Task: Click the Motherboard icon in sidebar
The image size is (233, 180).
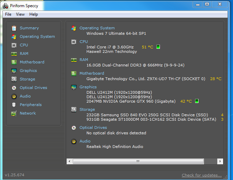Action: [x=14, y=62]
